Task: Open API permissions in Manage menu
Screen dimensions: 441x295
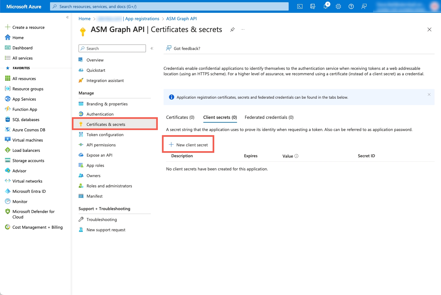Action: tap(101, 145)
